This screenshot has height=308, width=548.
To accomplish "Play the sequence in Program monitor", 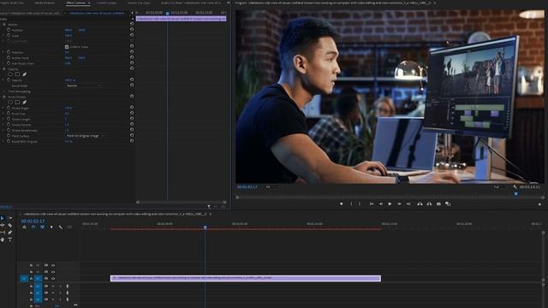I will pyautogui.click(x=390, y=204).
